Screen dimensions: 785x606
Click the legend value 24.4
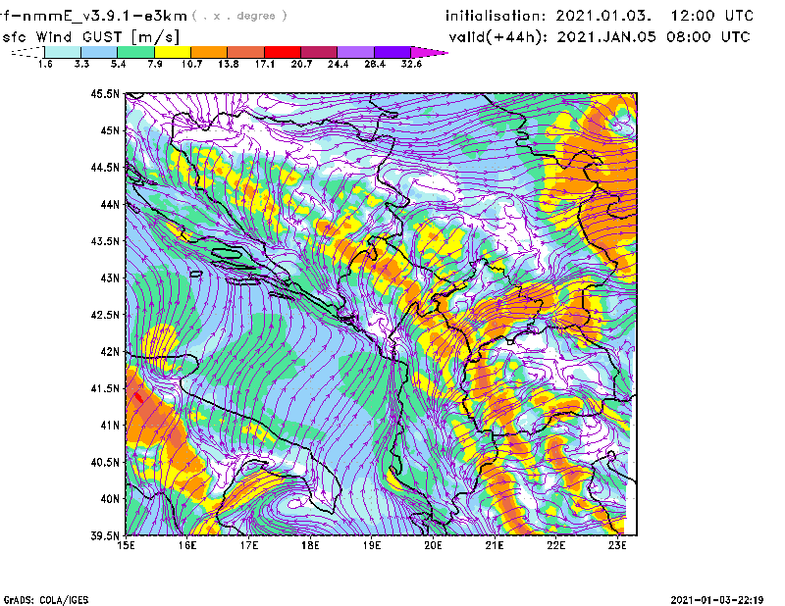[x=338, y=64]
